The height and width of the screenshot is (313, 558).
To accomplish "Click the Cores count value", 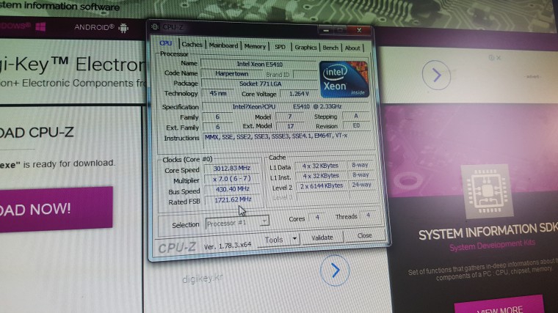I will coord(317,217).
